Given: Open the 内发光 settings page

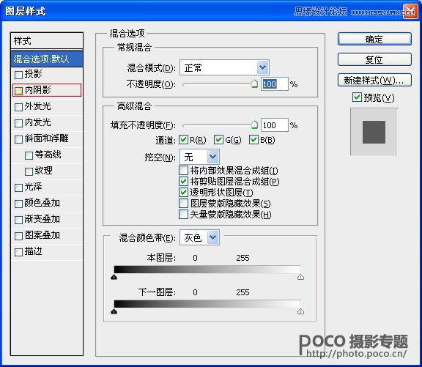Looking at the screenshot, I should click(37, 122).
